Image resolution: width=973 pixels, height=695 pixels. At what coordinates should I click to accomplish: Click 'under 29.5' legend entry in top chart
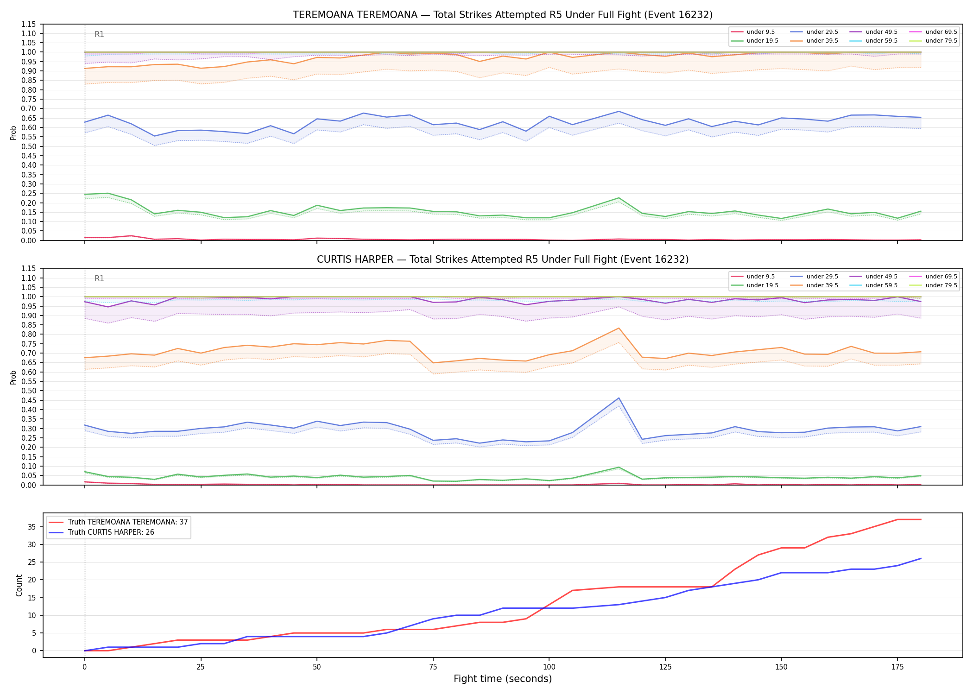pyautogui.click(x=814, y=32)
